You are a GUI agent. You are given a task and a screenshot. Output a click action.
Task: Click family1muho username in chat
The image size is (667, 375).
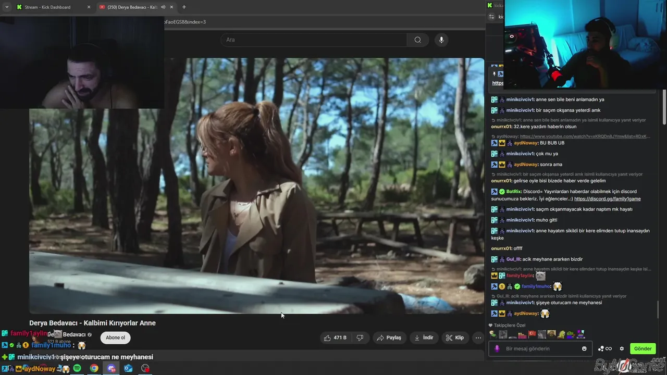(x=536, y=286)
